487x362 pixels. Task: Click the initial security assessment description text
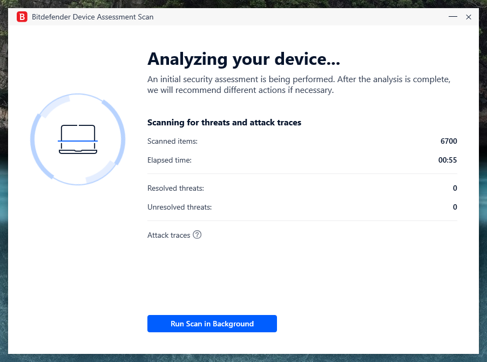coord(299,85)
